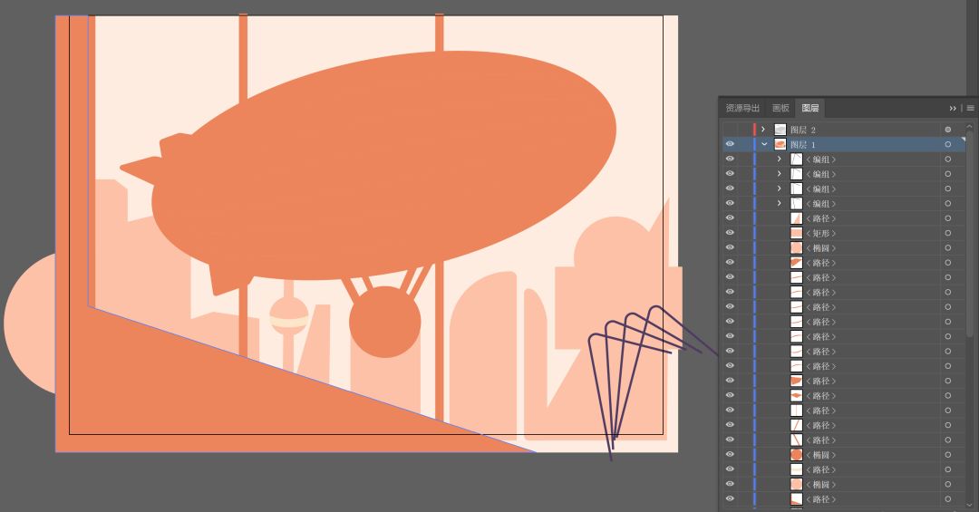Click the target circle of the 矩形 item
Screen dimensions: 979x512
[947, 234]
